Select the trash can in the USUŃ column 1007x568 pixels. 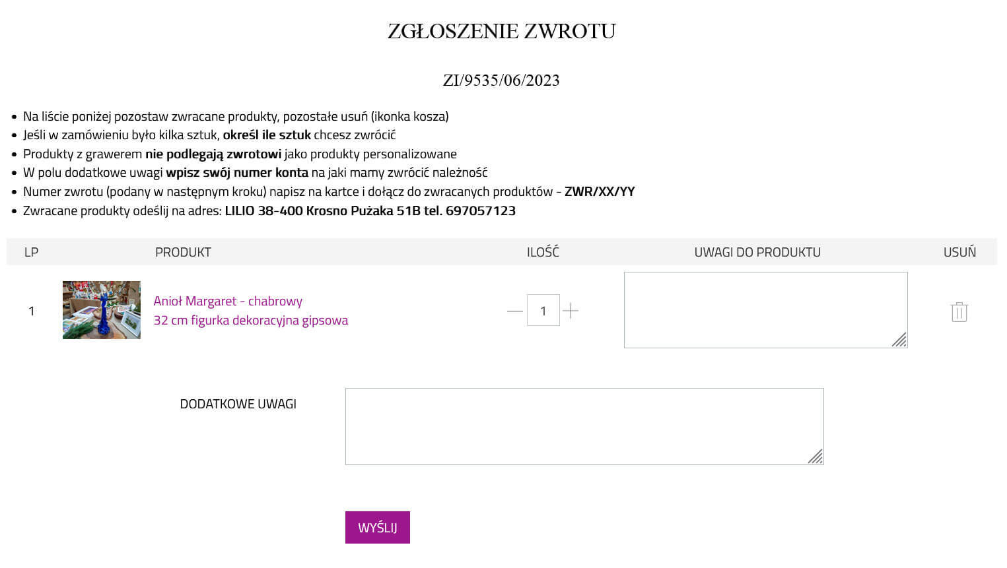[x=959, y=310]
